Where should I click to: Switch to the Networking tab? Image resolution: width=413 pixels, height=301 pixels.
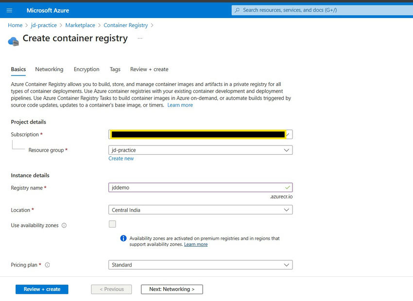[x=49, y=70]
